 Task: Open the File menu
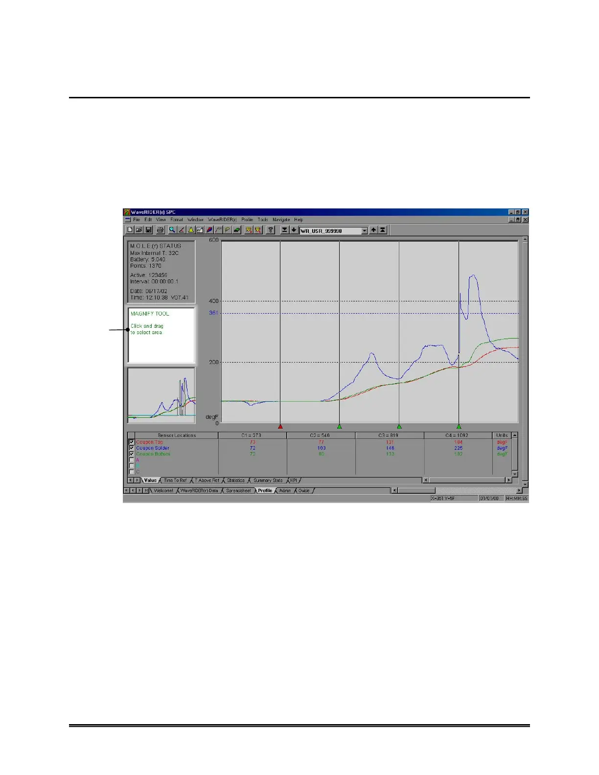pyautogui.click(x=137, y=220)
